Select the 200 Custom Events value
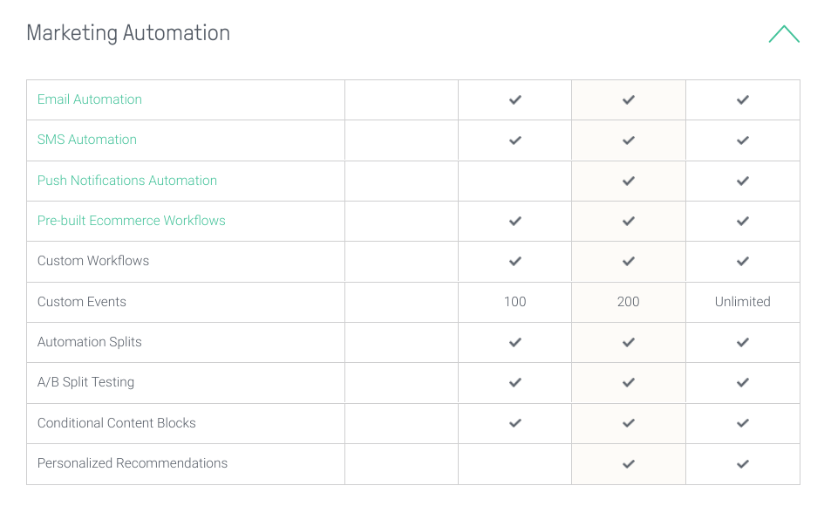Image resolution: width=831 pixels, height=513 pixels. 628,302
